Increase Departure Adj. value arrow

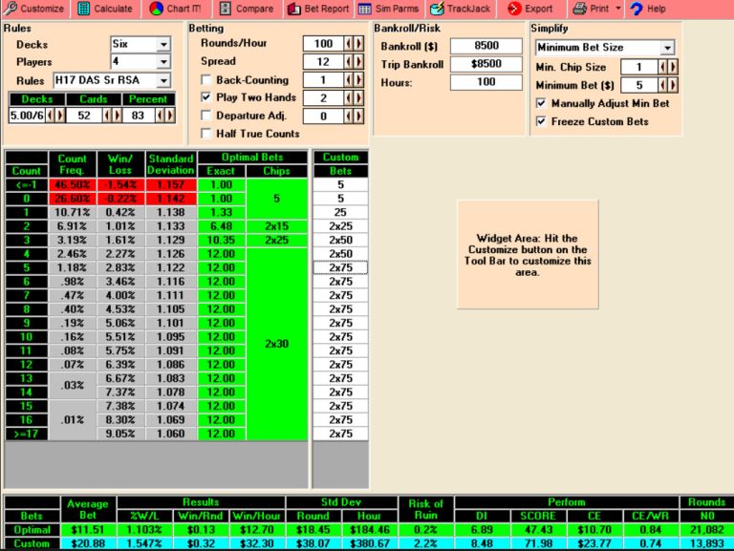(x=359, y=116)
